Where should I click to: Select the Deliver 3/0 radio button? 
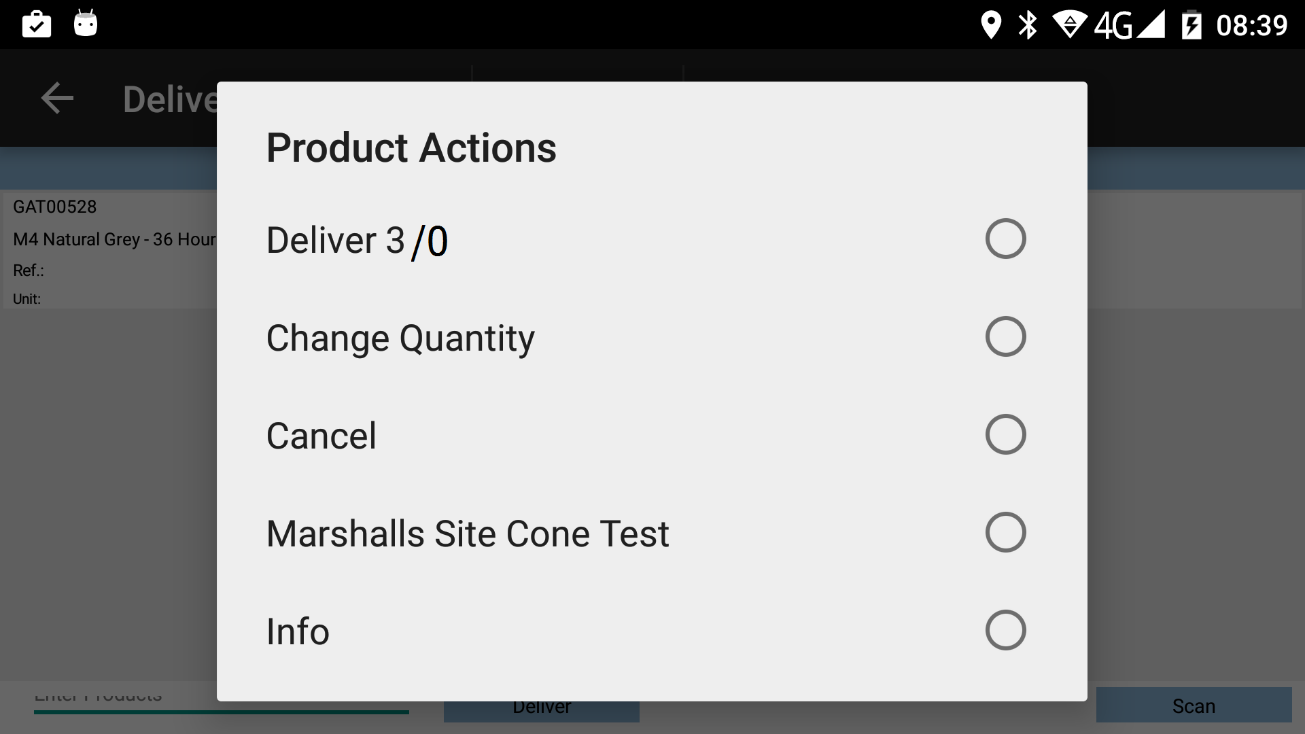(1005, 239)
